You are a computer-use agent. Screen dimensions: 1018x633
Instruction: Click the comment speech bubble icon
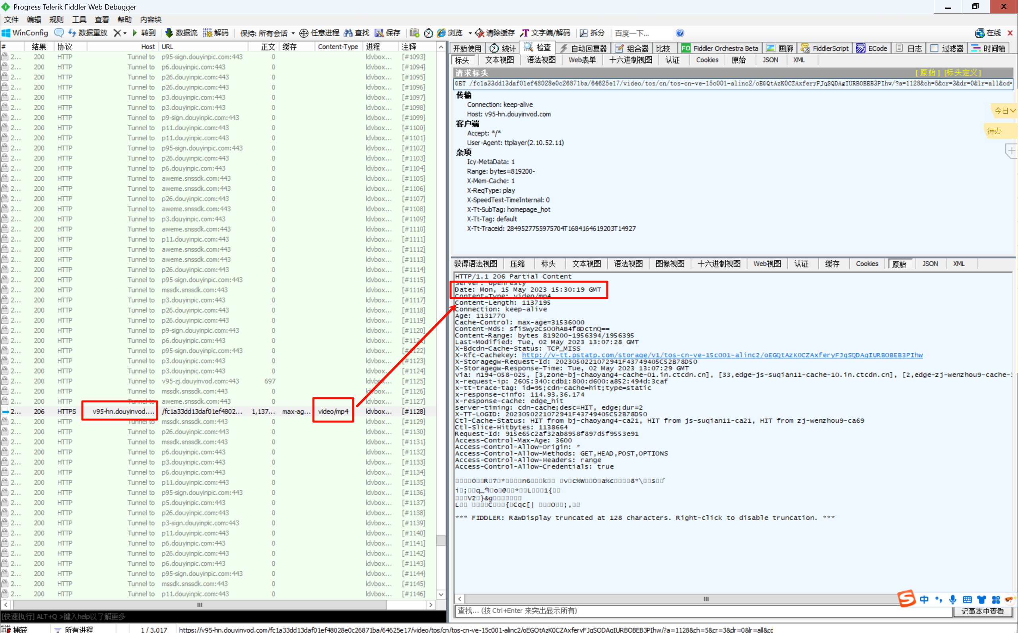tap(59, 33)
